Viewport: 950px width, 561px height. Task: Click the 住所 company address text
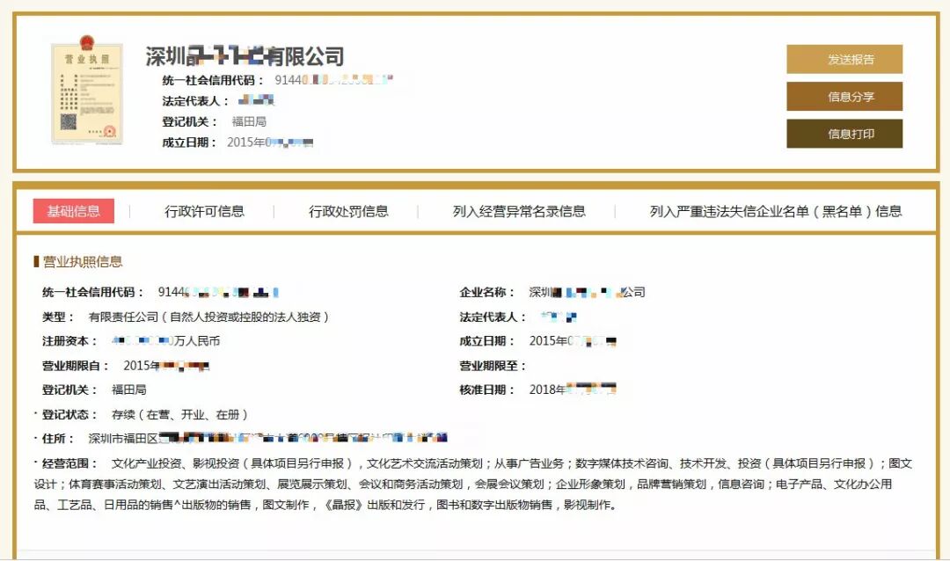(x=264, y=434)
